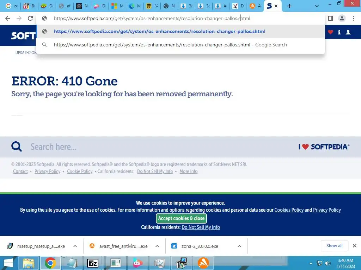Reload the current page
361x270 pixels.
pos(30,18)
